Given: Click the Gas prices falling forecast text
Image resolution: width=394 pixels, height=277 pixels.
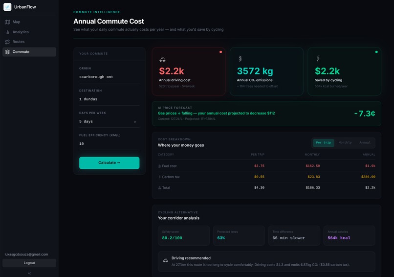Looking at the screenshot, I should (216, 113).
